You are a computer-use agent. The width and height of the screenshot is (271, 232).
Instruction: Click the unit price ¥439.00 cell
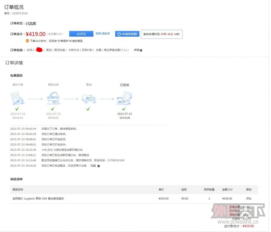click(x=164, y=198)
